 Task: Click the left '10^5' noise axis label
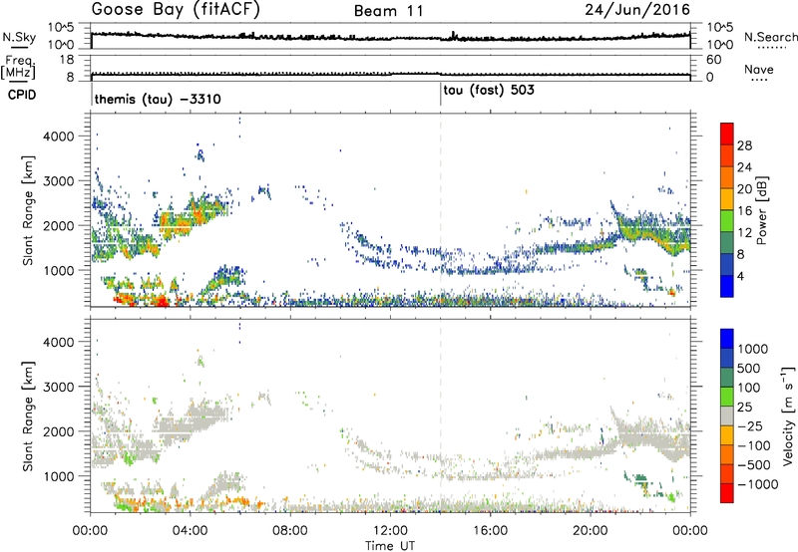[x=60, y=28]
